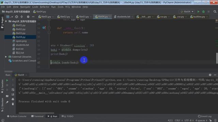Screen dimensions: 218x122
Task: Open Project panel settings gear
Action: click(28, 17)
